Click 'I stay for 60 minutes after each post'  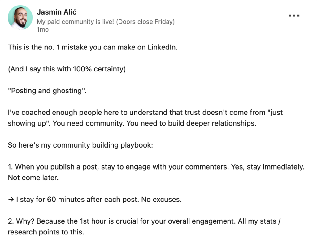pos(77,200)
